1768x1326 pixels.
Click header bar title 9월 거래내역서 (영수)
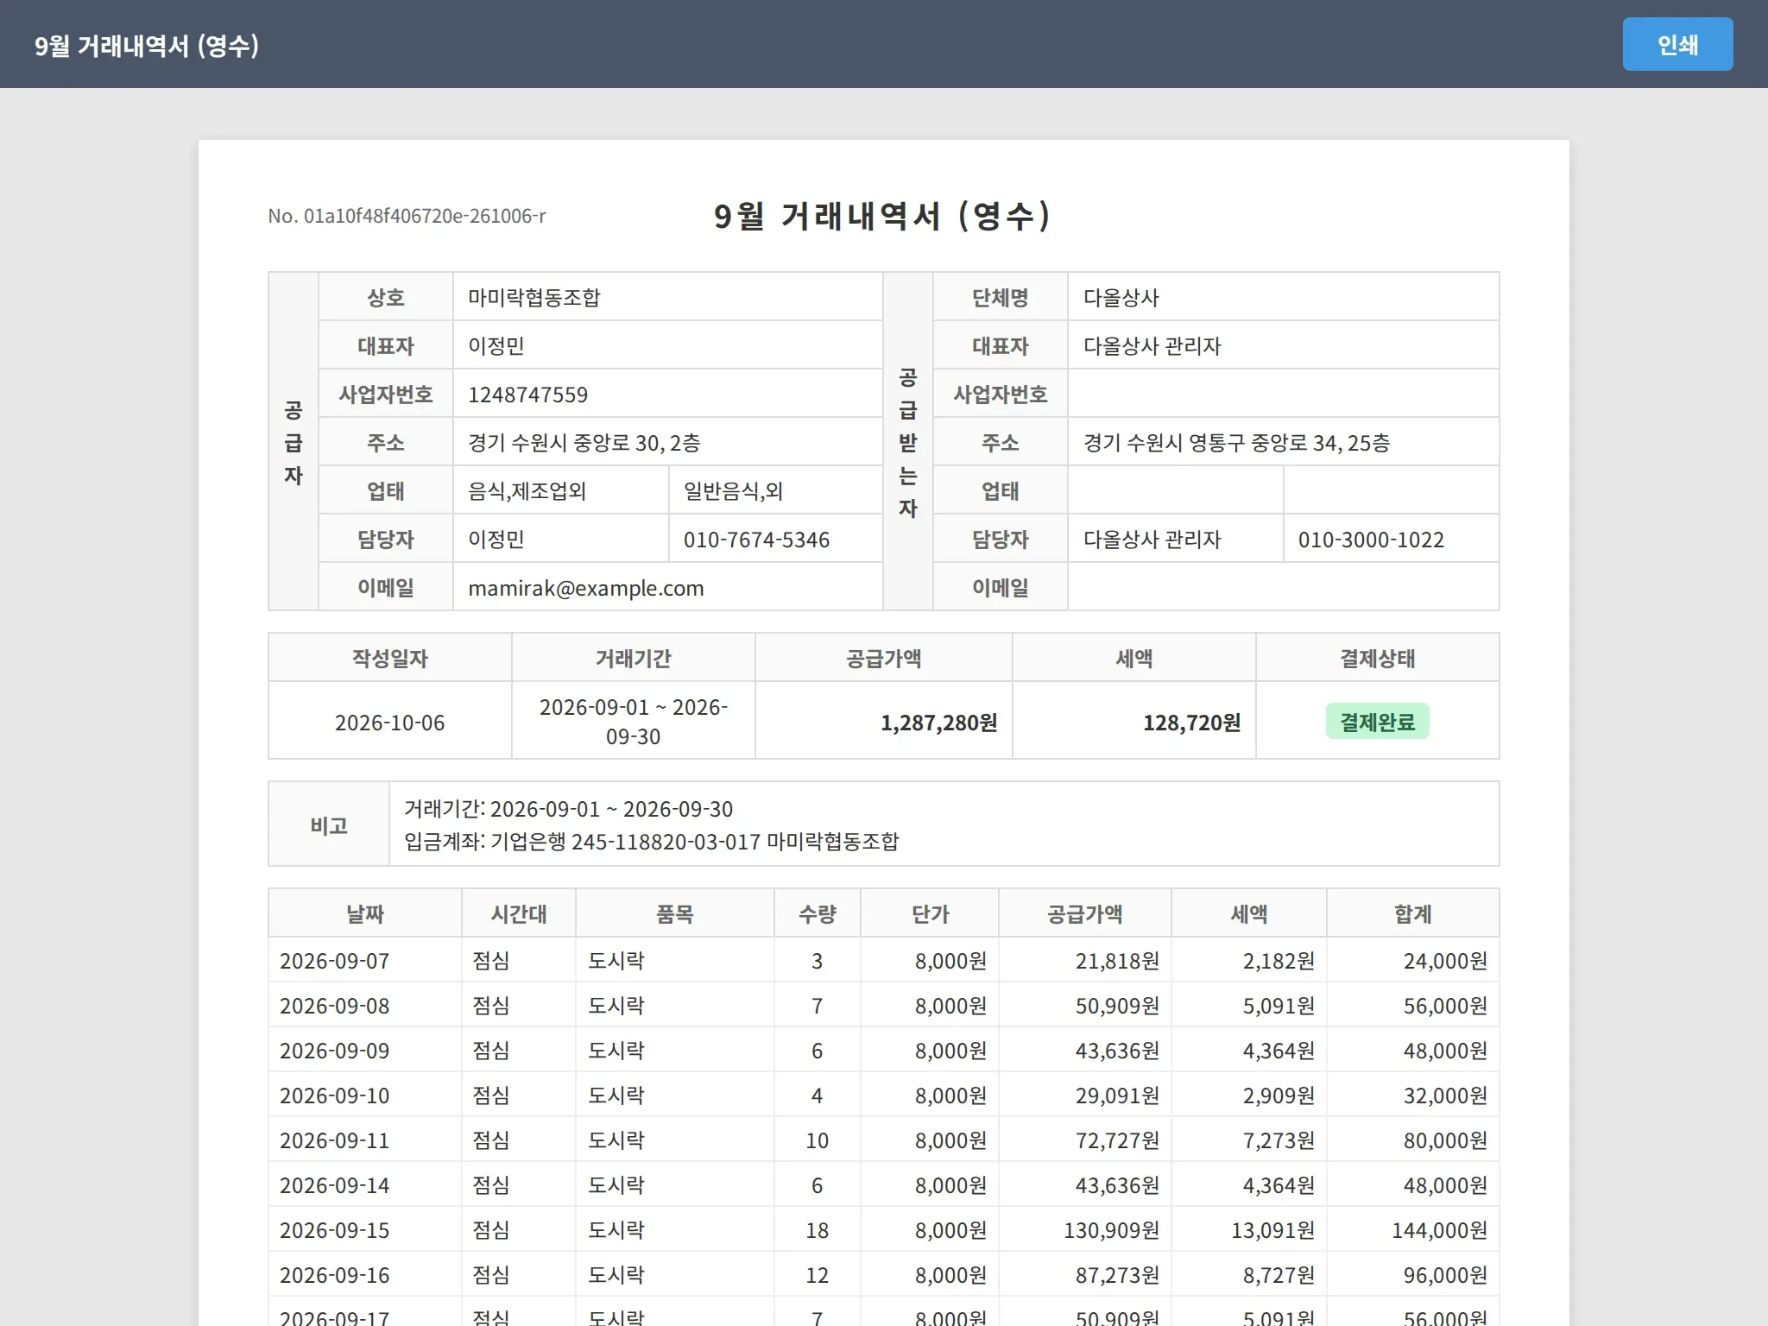[x=147, y=45]
